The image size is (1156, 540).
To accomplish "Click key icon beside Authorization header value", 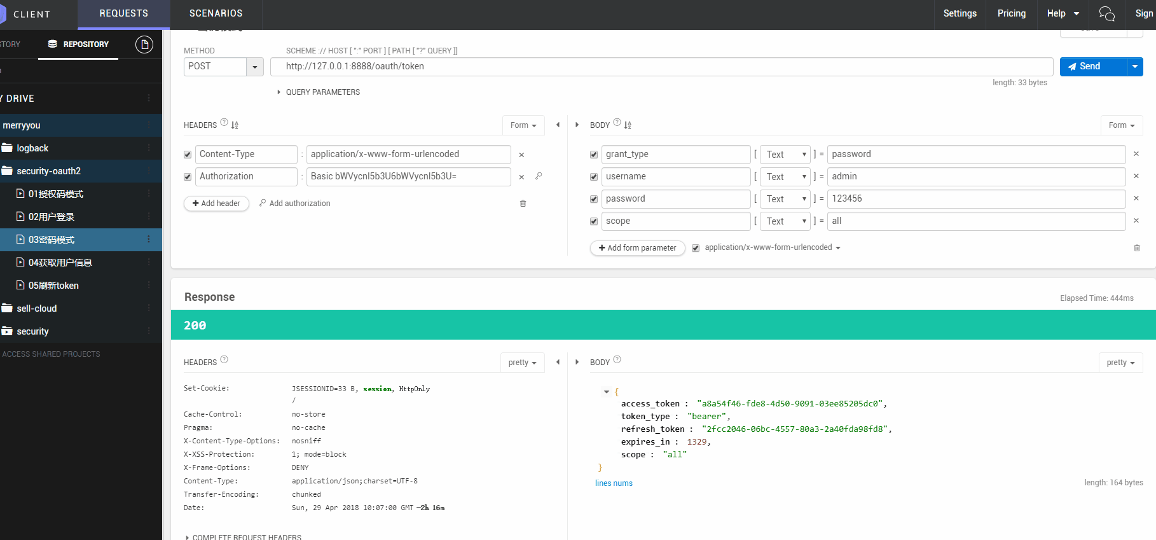I will pyautogui.click(x=539, y=176).
